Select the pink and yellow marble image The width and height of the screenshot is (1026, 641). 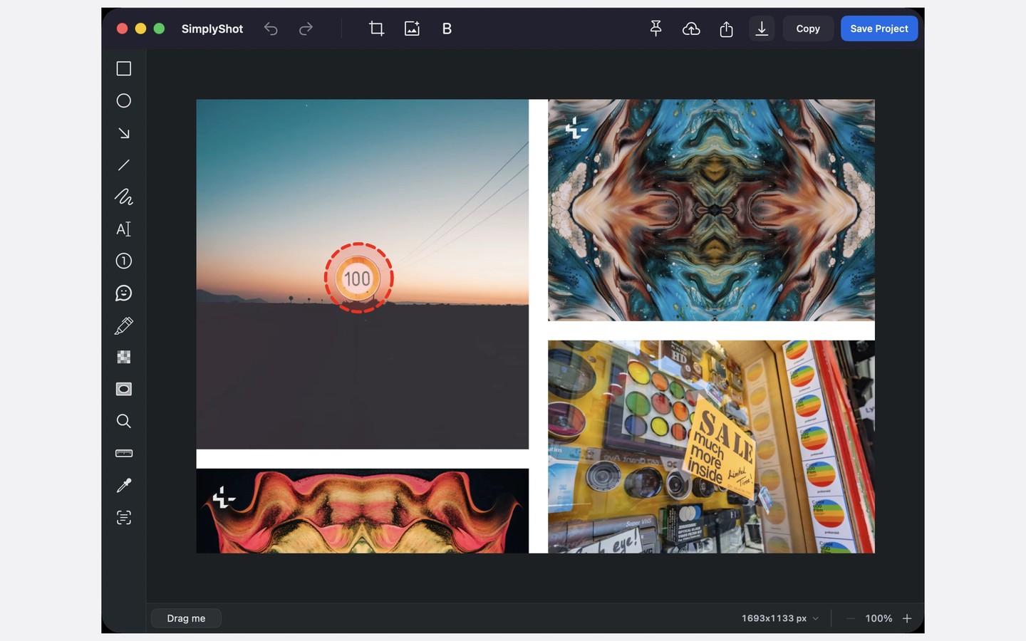coord(363,511)
